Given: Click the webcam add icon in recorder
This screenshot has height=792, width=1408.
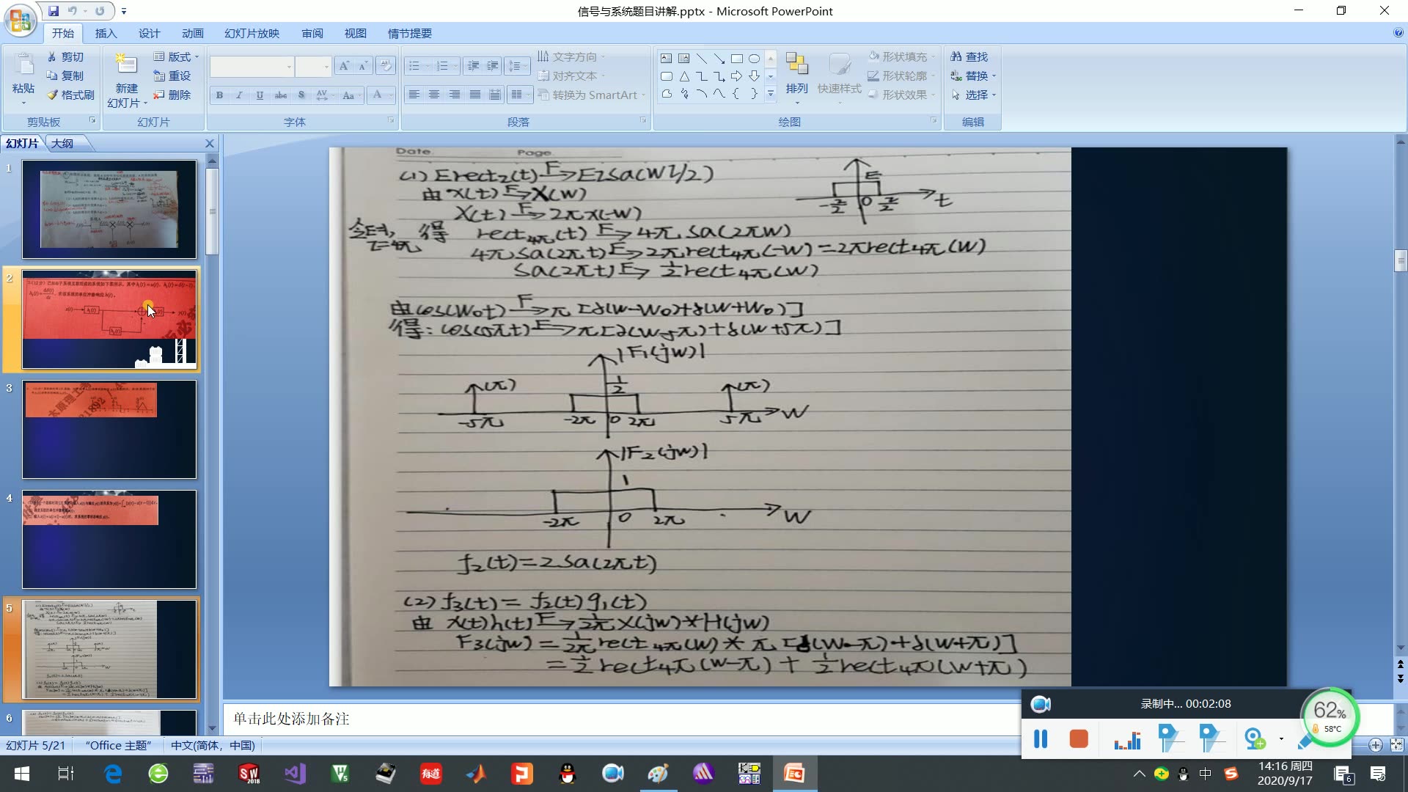Looking at the screenshot, I should pyautogui.click(x=1255, y=739).
